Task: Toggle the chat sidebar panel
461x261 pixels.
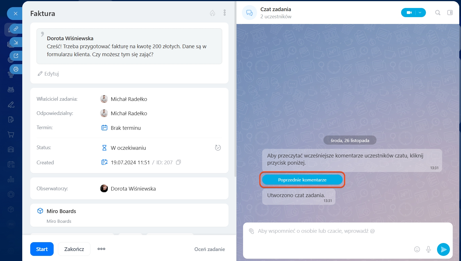Action: pyautogui.click(x=450, y=13)
